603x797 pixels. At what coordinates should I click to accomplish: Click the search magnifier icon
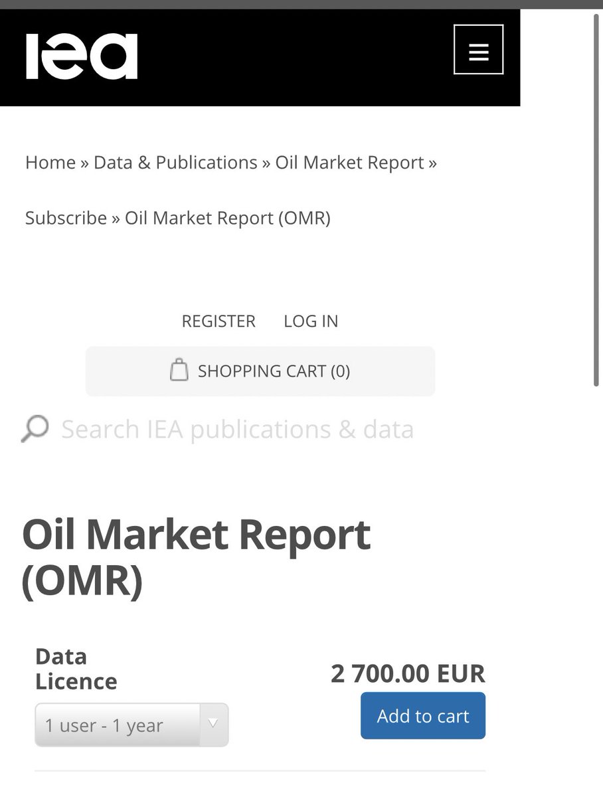pyautogui.click(x=35, y=429)
